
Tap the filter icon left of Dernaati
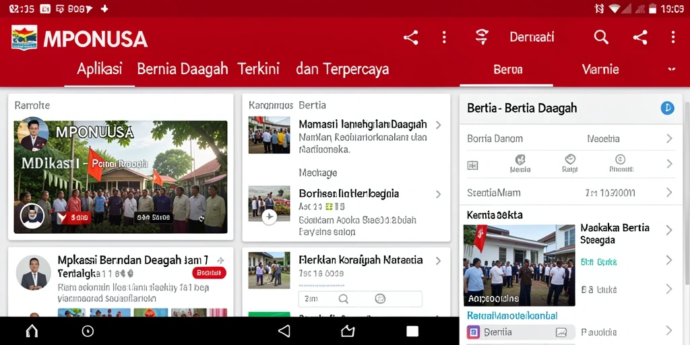coord(482,37)
